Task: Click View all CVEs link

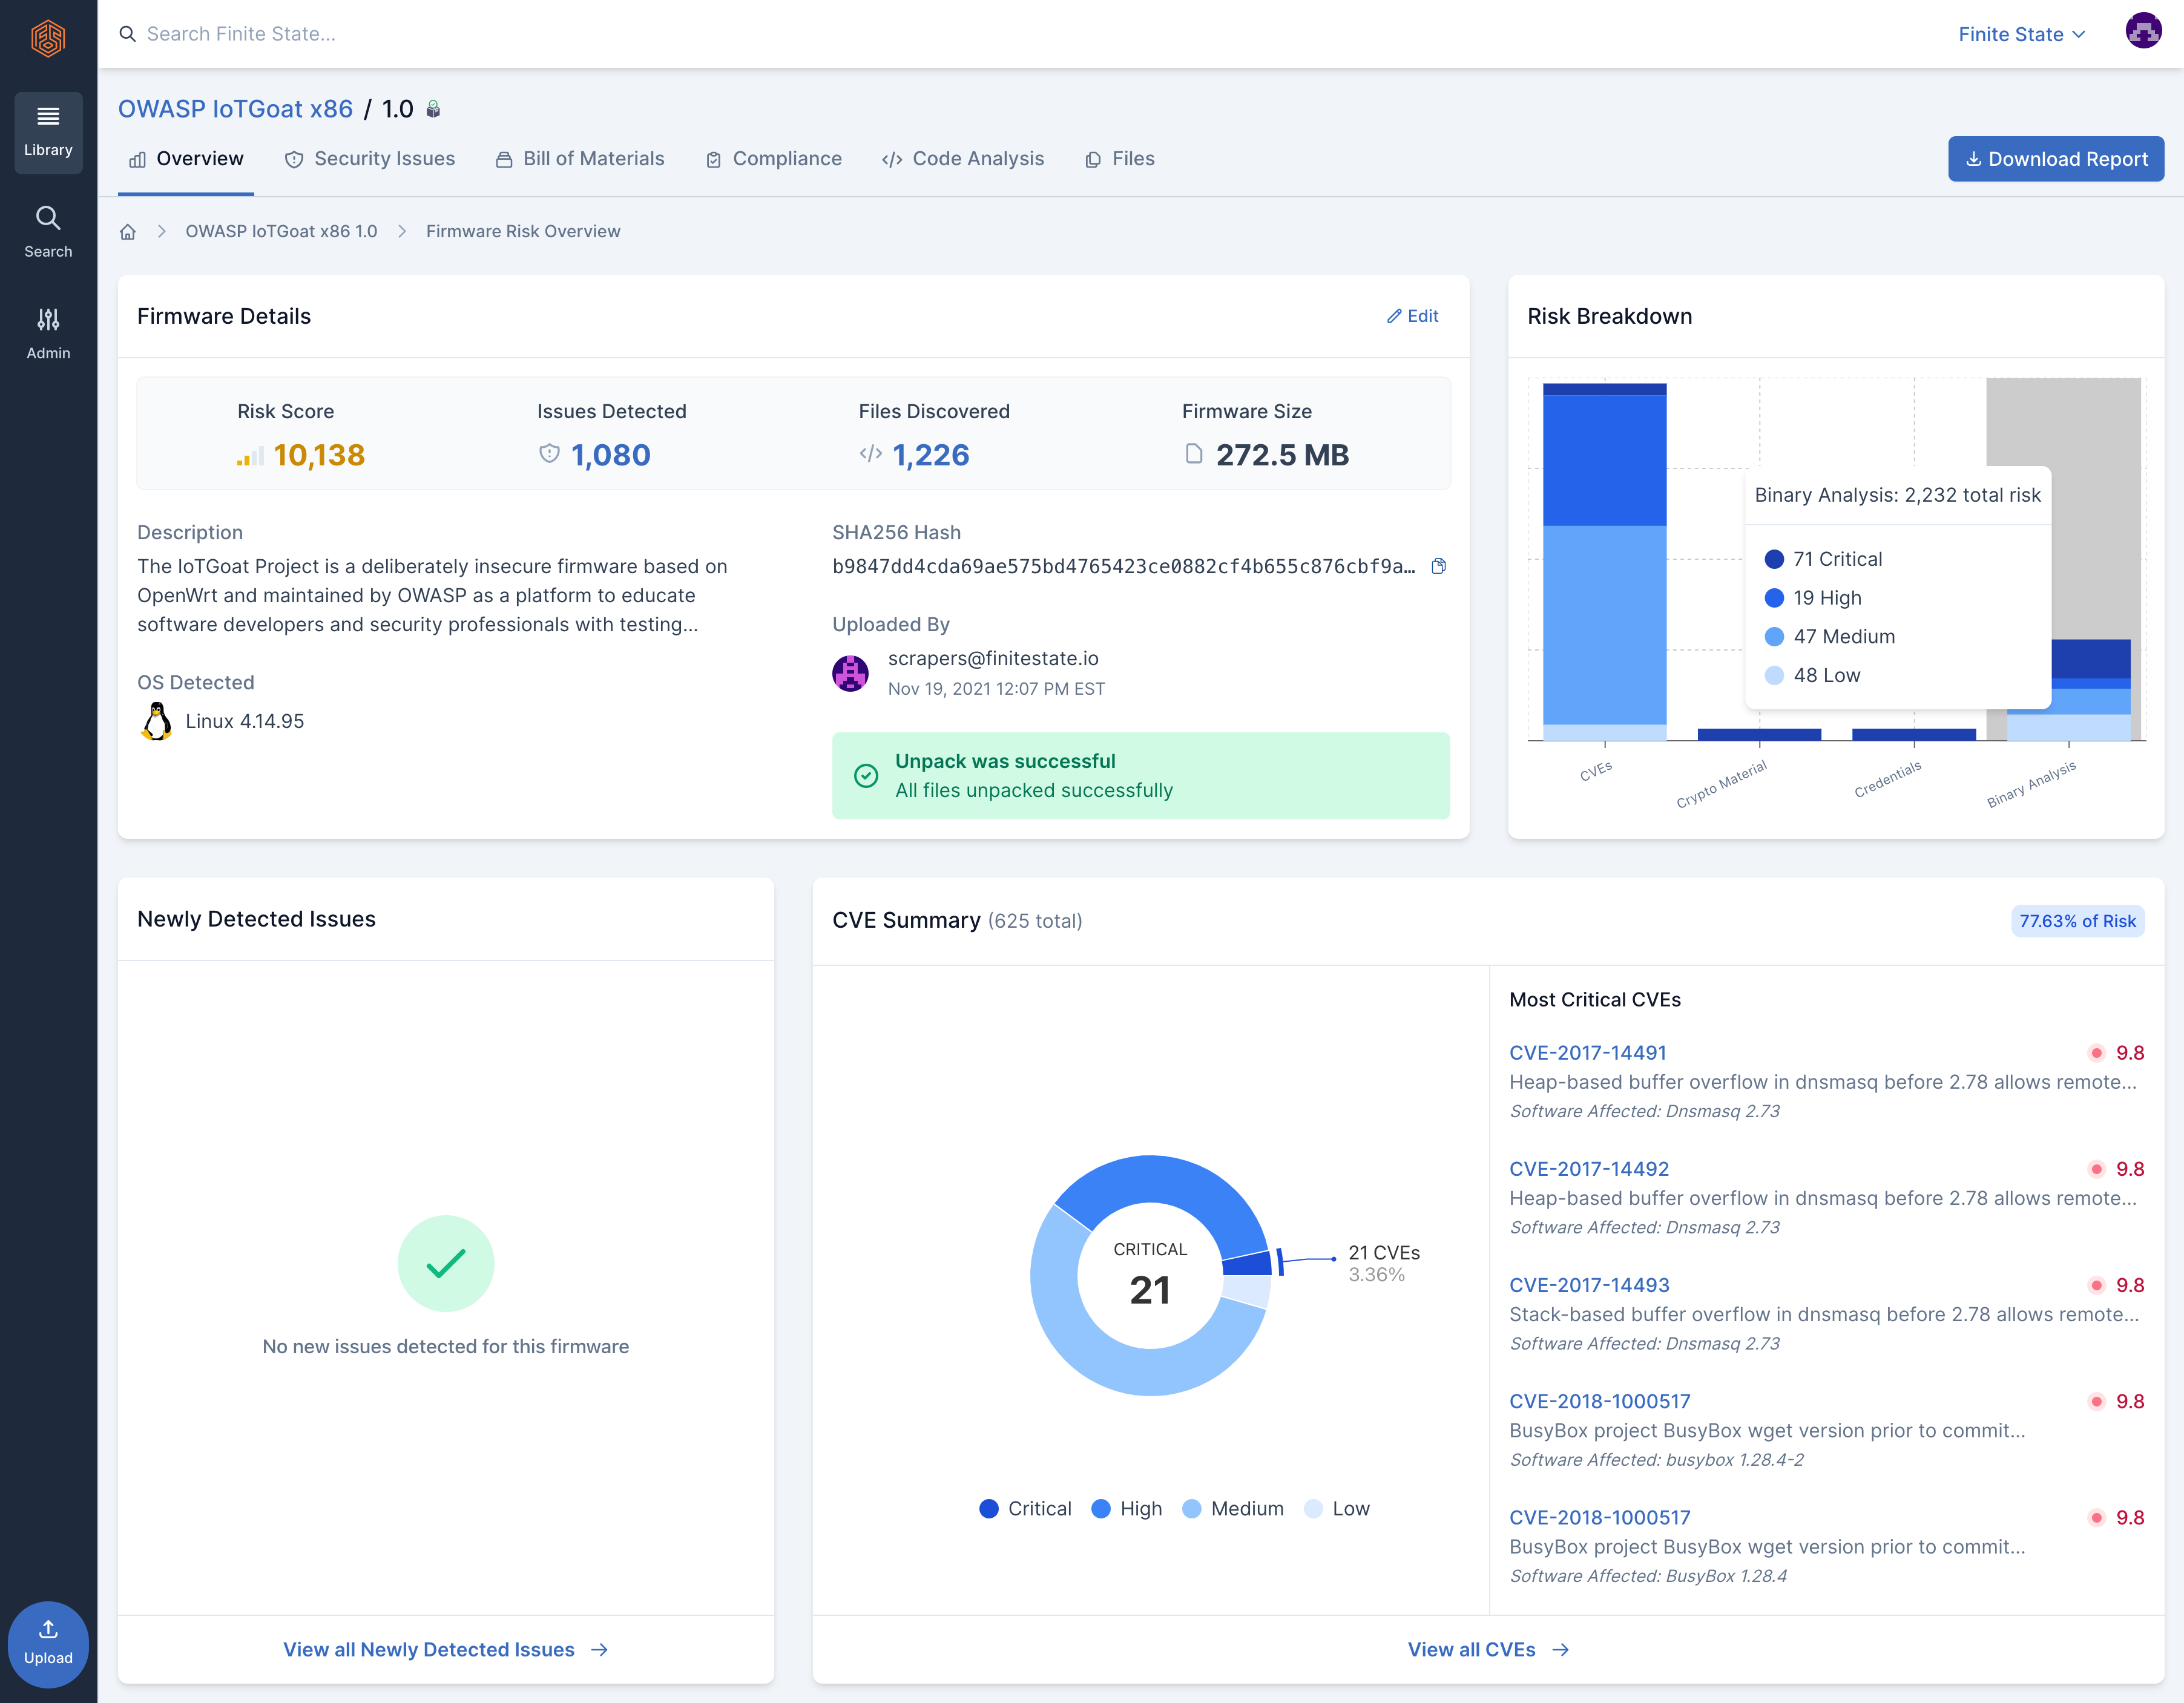Action: [1488, 1649]
